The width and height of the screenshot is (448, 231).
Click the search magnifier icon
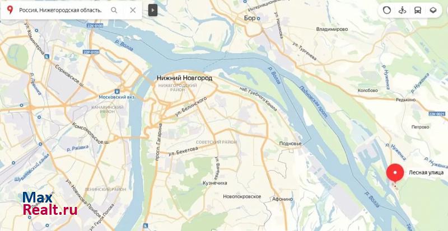pyautogui.click(x=114, y=10)
